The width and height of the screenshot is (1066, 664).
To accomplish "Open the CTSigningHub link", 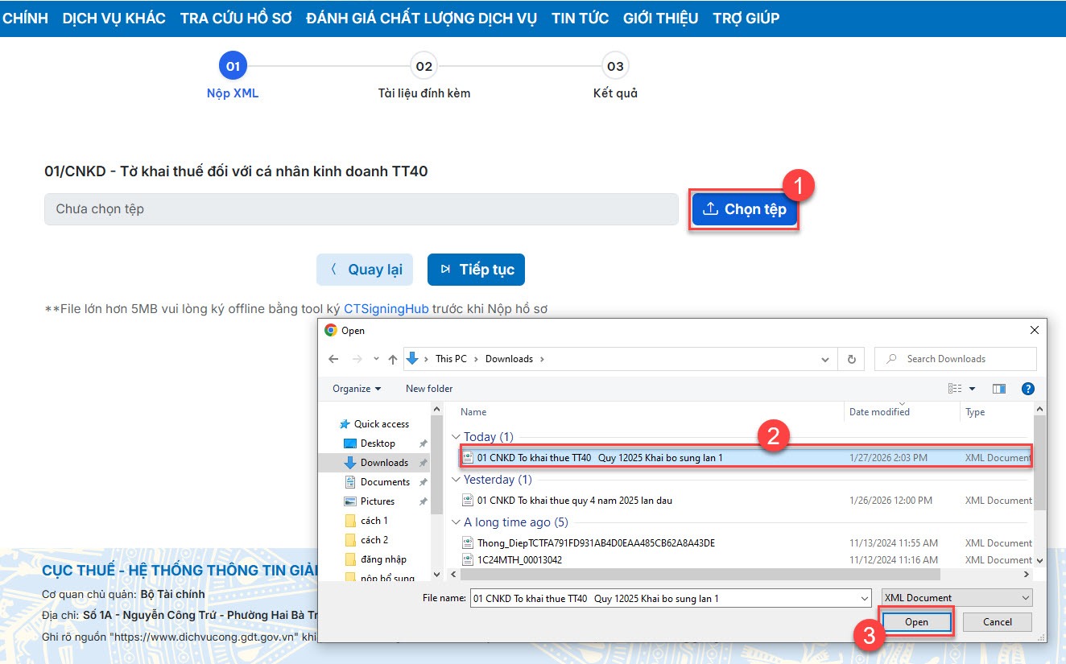I will point(386,308).
